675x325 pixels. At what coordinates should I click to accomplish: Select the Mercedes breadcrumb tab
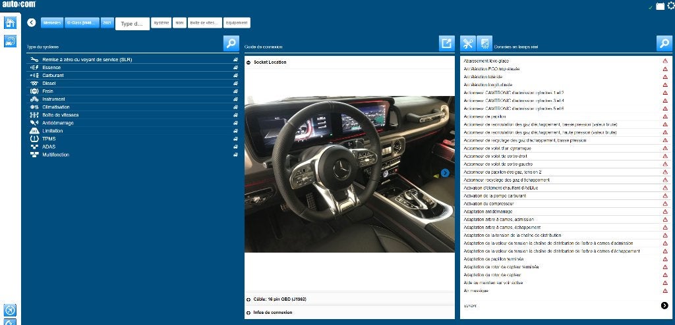[x=52, y=23]
